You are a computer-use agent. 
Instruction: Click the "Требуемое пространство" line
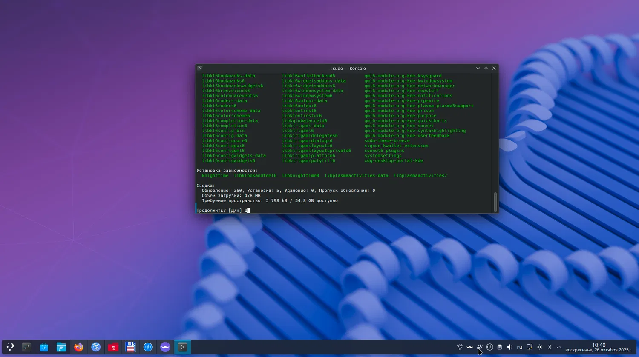coord(270,201)
